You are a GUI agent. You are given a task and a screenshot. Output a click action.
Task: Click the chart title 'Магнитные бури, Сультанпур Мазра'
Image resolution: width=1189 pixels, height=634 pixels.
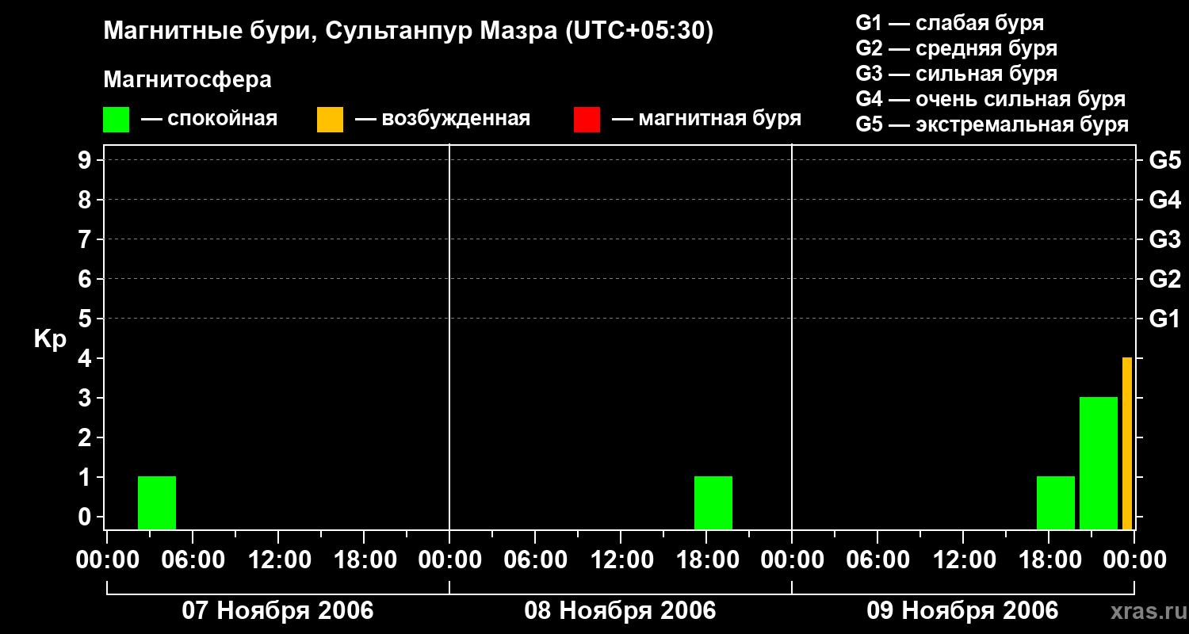tap(331, 32)
